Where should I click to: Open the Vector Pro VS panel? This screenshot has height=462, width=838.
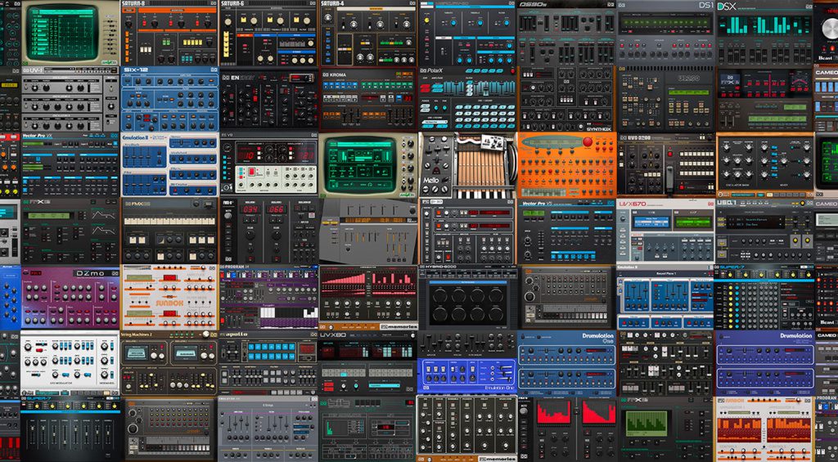[566, 231]
